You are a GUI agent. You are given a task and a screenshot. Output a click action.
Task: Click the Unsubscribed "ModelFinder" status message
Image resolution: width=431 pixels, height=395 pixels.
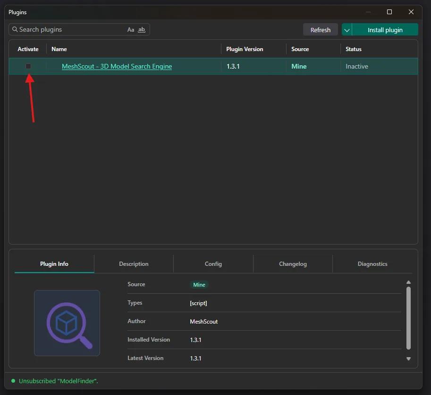point(58,381)
